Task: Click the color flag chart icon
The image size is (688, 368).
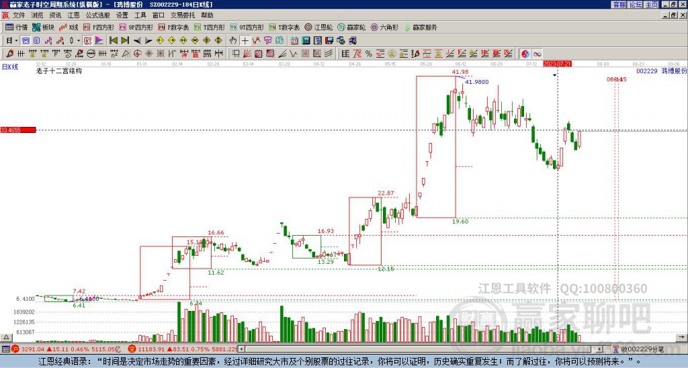Action: (99, 41)
